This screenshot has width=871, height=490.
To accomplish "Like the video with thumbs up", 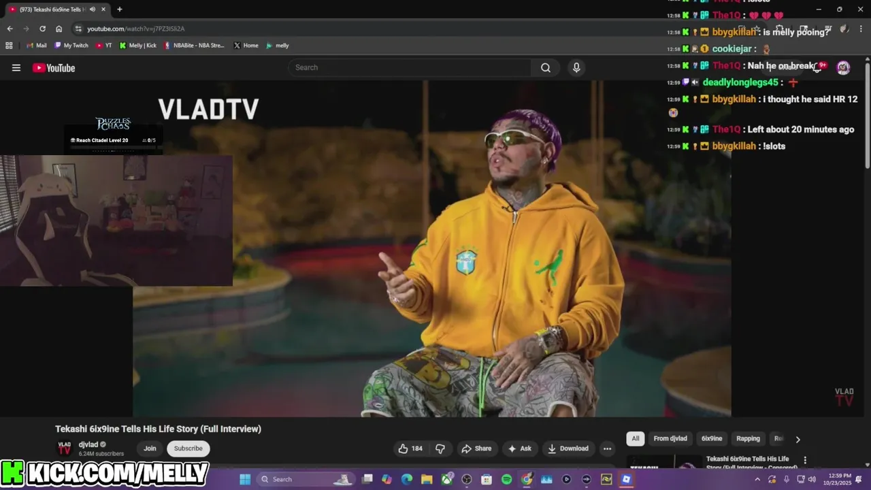I will click(x=410, y=448).
